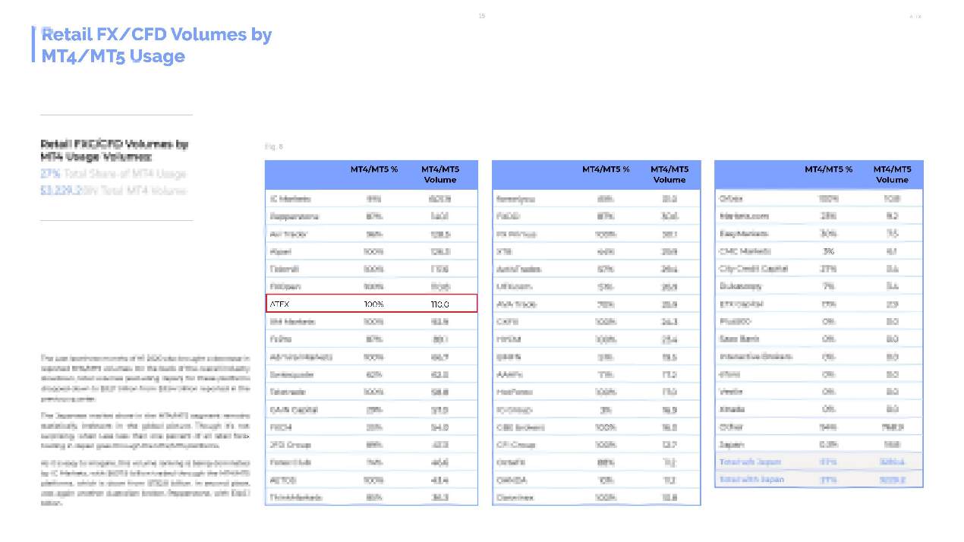
Task: Click the Fig. 8 caption label
Action: [274, 147]
